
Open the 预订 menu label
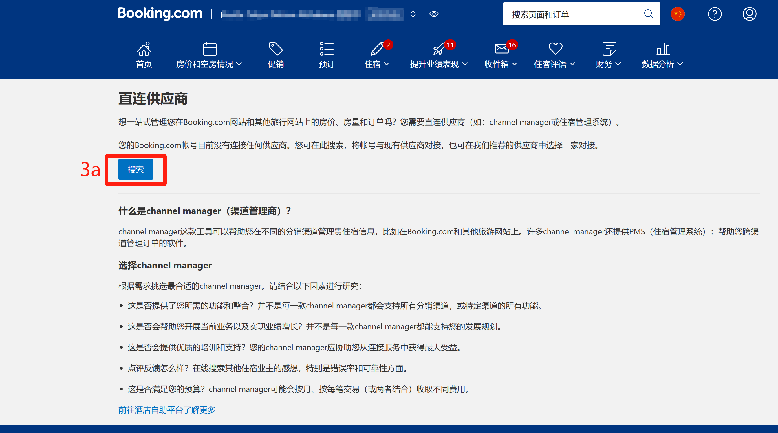click(327, 64)
